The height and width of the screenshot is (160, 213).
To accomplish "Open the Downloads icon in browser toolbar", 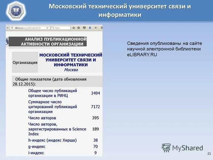I will [x=91, y=27].
